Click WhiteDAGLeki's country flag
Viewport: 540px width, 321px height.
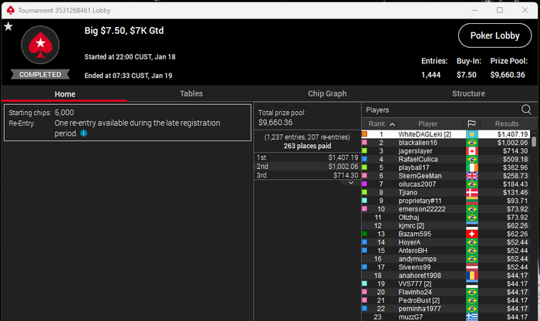(472, 134)
